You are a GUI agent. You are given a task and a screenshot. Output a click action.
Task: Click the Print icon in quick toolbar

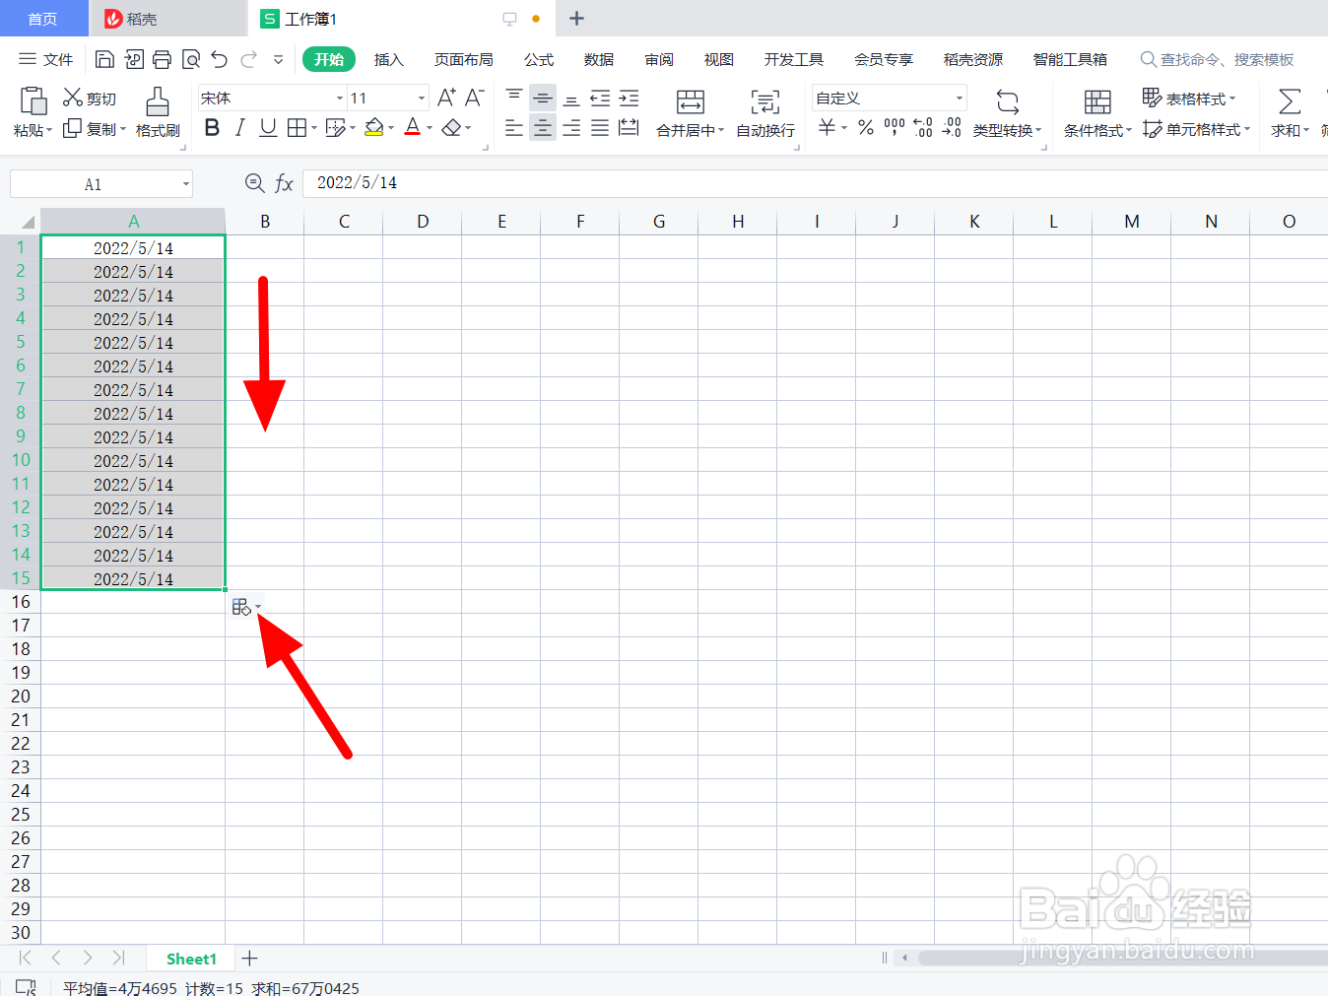tap(163, 59)
